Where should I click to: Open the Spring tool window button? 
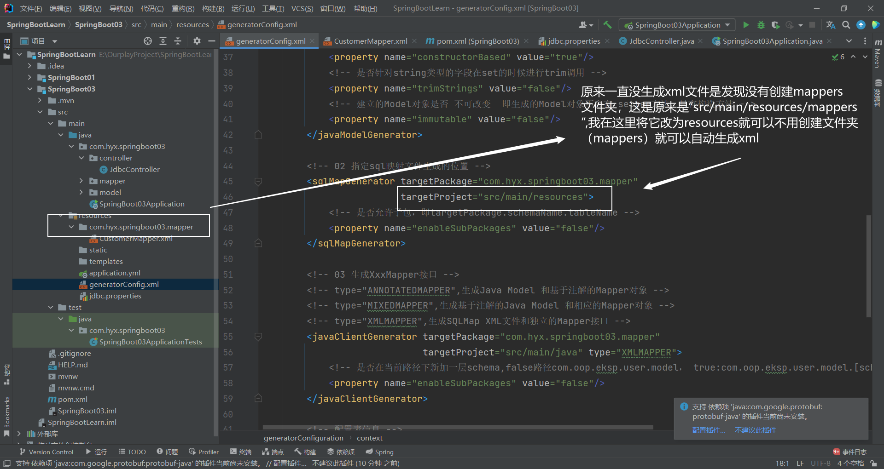click(x=379, y=452)
